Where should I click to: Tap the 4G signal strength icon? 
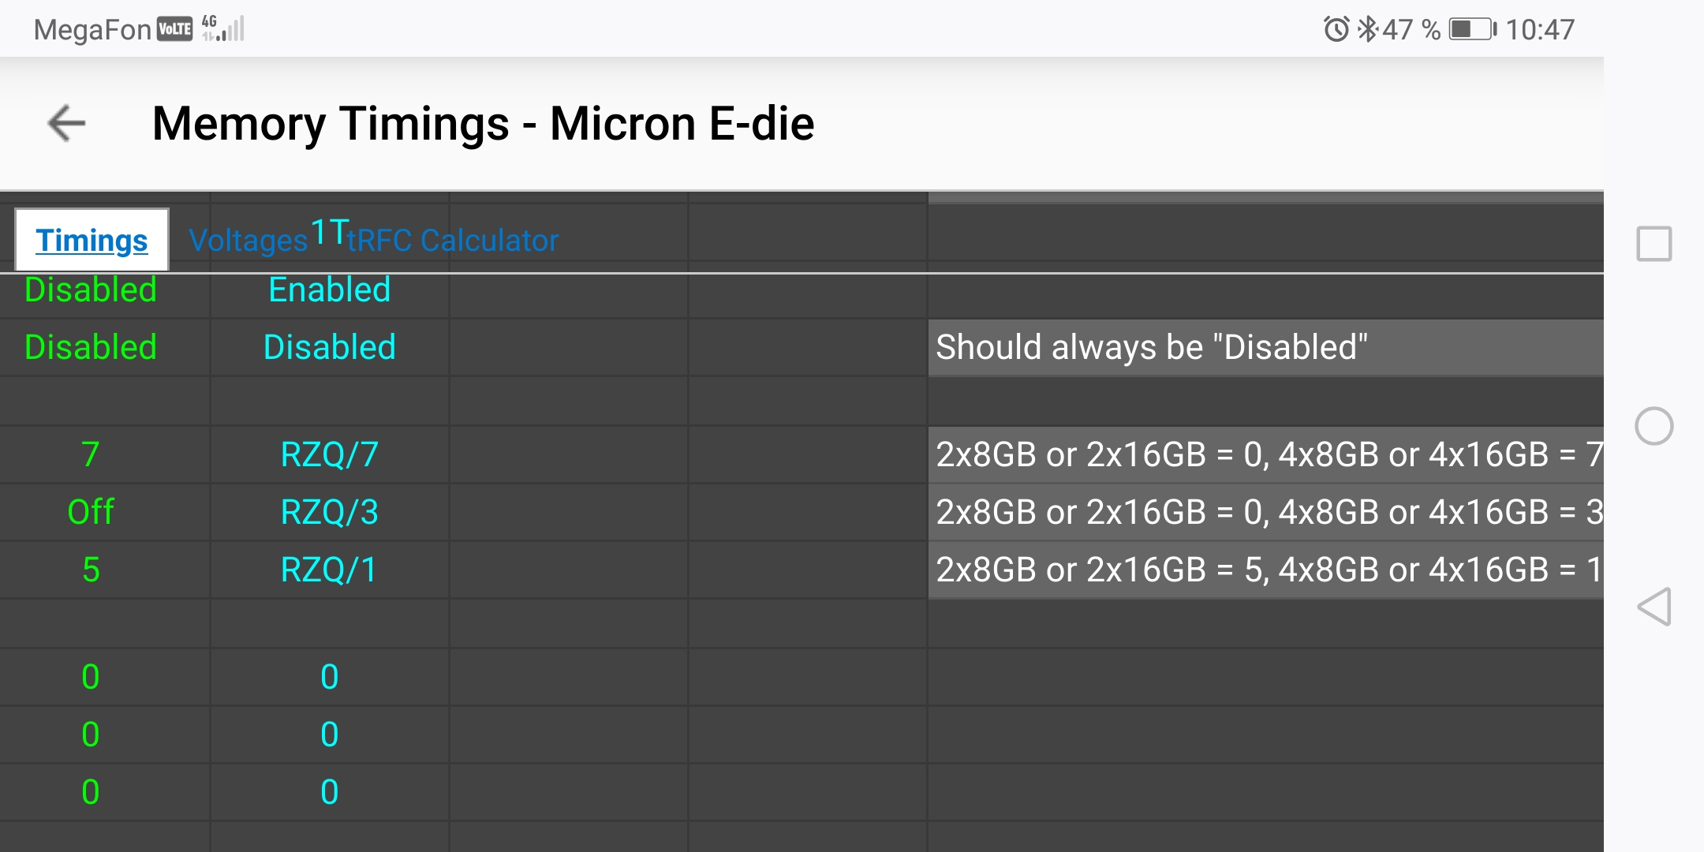pos(223,28)
